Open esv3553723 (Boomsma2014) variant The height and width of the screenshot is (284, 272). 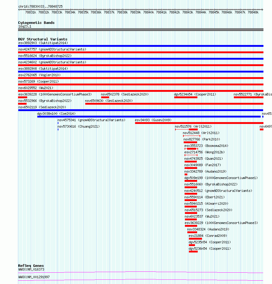tap(206, 146)
